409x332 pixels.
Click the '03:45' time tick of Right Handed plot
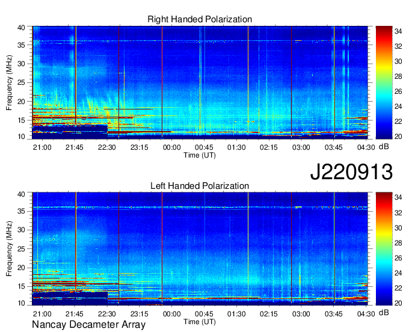(x=334, y=147)
